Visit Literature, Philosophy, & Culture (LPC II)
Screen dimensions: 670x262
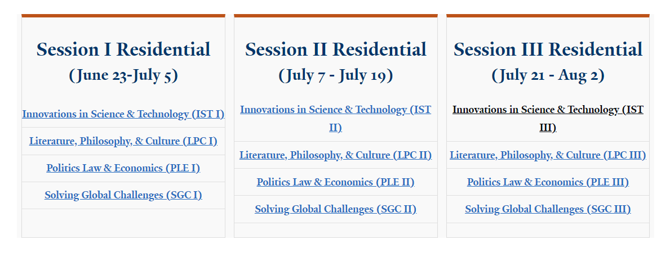pos(335,155)
